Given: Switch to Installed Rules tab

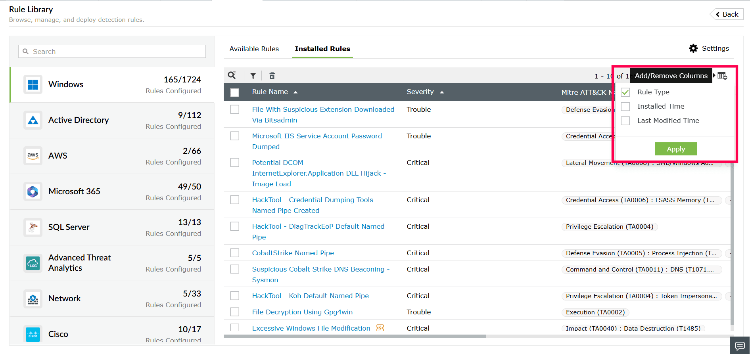Looking at the screenshot, I should pos(322,49).
